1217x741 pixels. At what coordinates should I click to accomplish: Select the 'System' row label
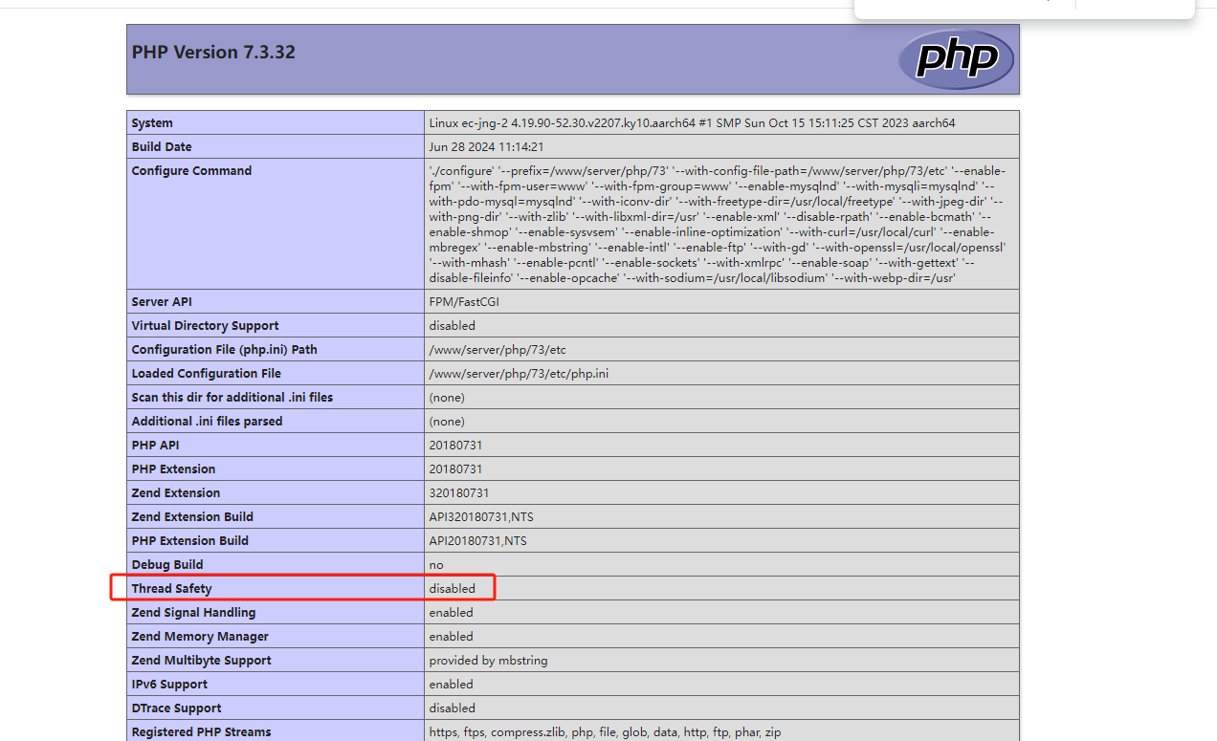click(x=152, y=123)
